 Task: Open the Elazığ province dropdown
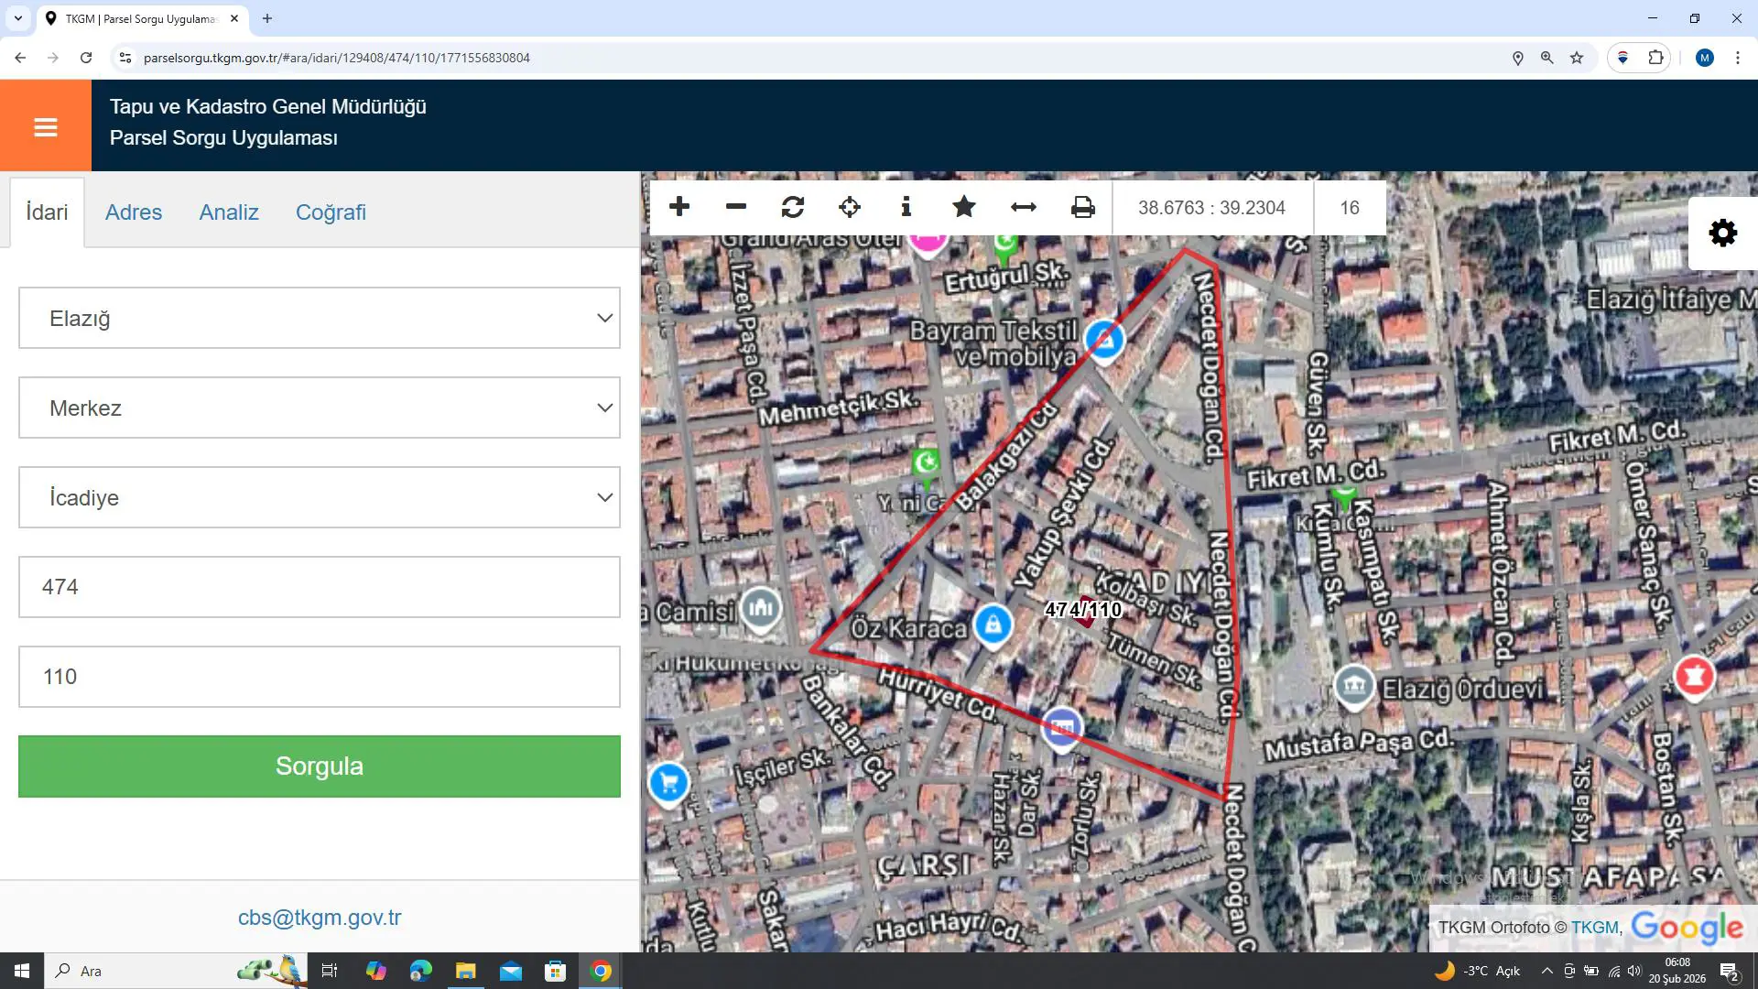[x=320, y=318]
